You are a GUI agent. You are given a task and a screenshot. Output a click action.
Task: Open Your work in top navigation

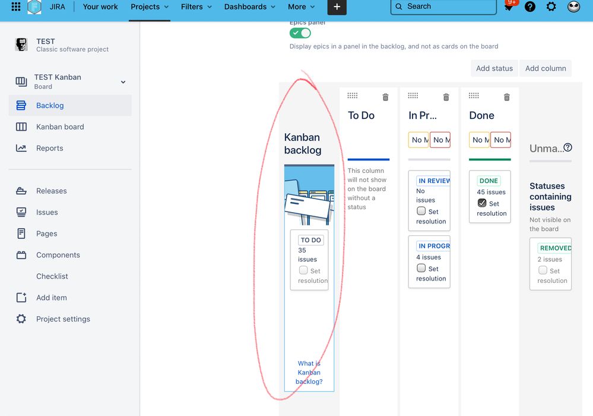[x=100, y=7]
